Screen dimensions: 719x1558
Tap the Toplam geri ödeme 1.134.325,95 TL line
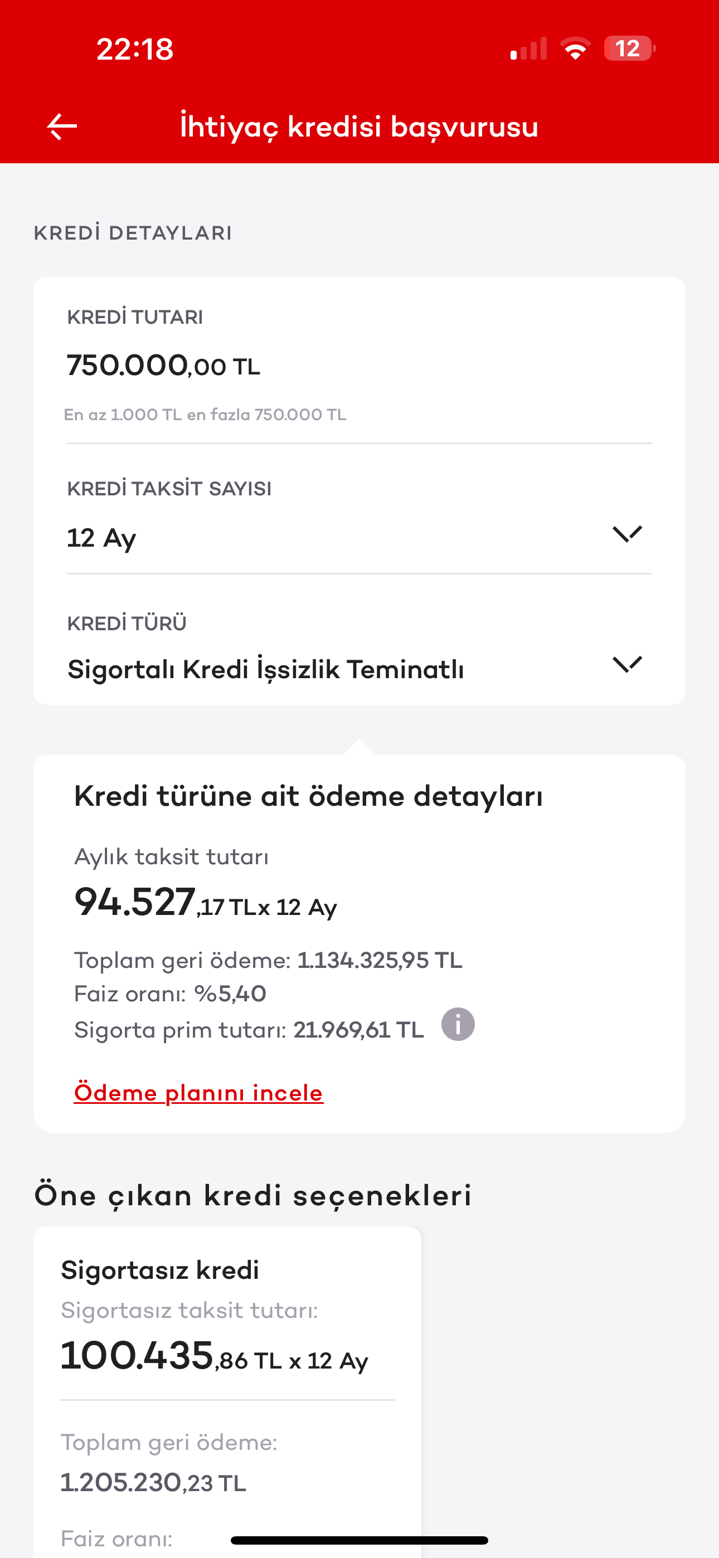268,961
